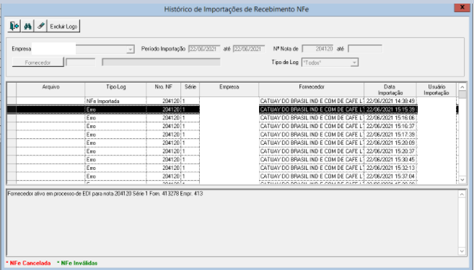Click the Usuário Importação column header

[436, 89]
